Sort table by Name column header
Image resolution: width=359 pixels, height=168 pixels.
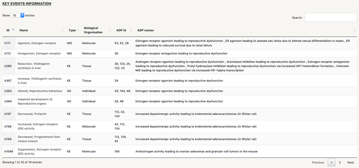click(x=40, y=30)
